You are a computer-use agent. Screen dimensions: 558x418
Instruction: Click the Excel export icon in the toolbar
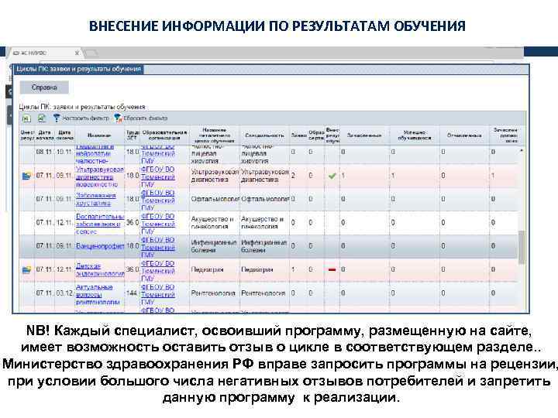pyautogui.click(x=26, y=118)
